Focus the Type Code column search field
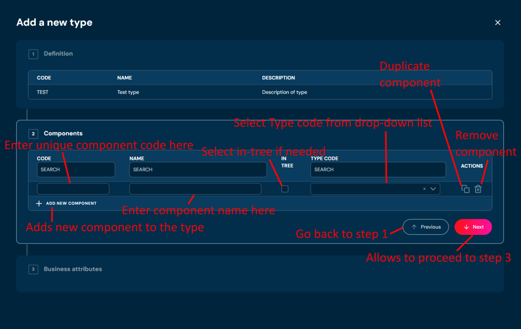521x329 pixels. tap(378, 169)
